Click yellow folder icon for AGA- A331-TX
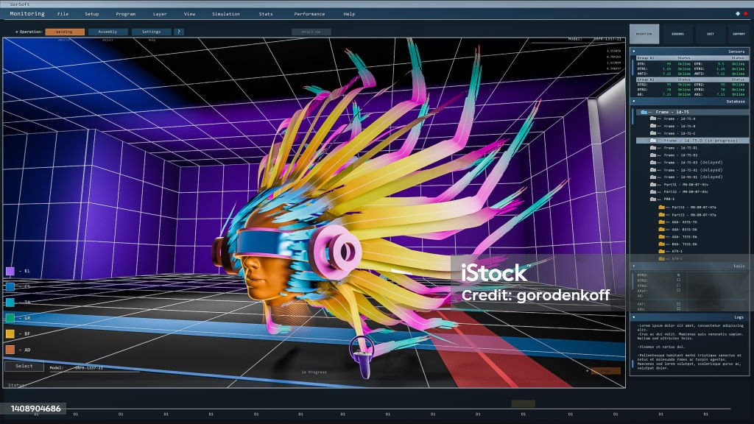 coord(662,222)
